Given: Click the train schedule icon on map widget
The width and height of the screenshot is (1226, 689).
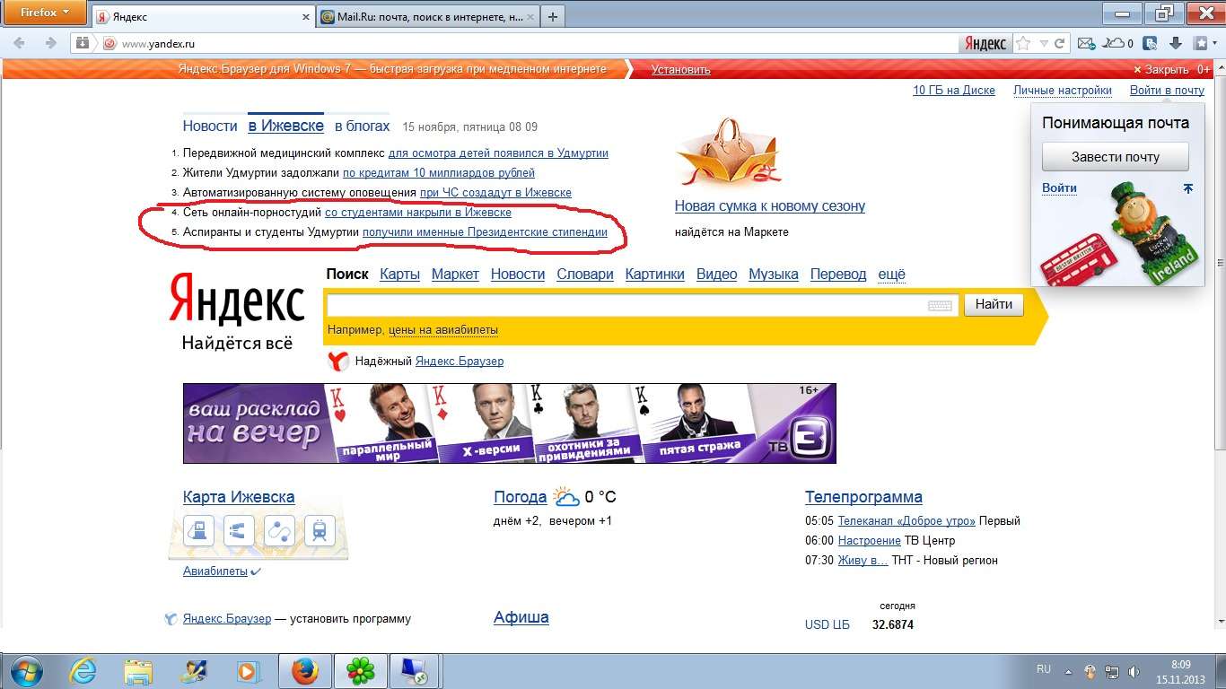Looking at the screenshot, I should click(x=319, y=531).
